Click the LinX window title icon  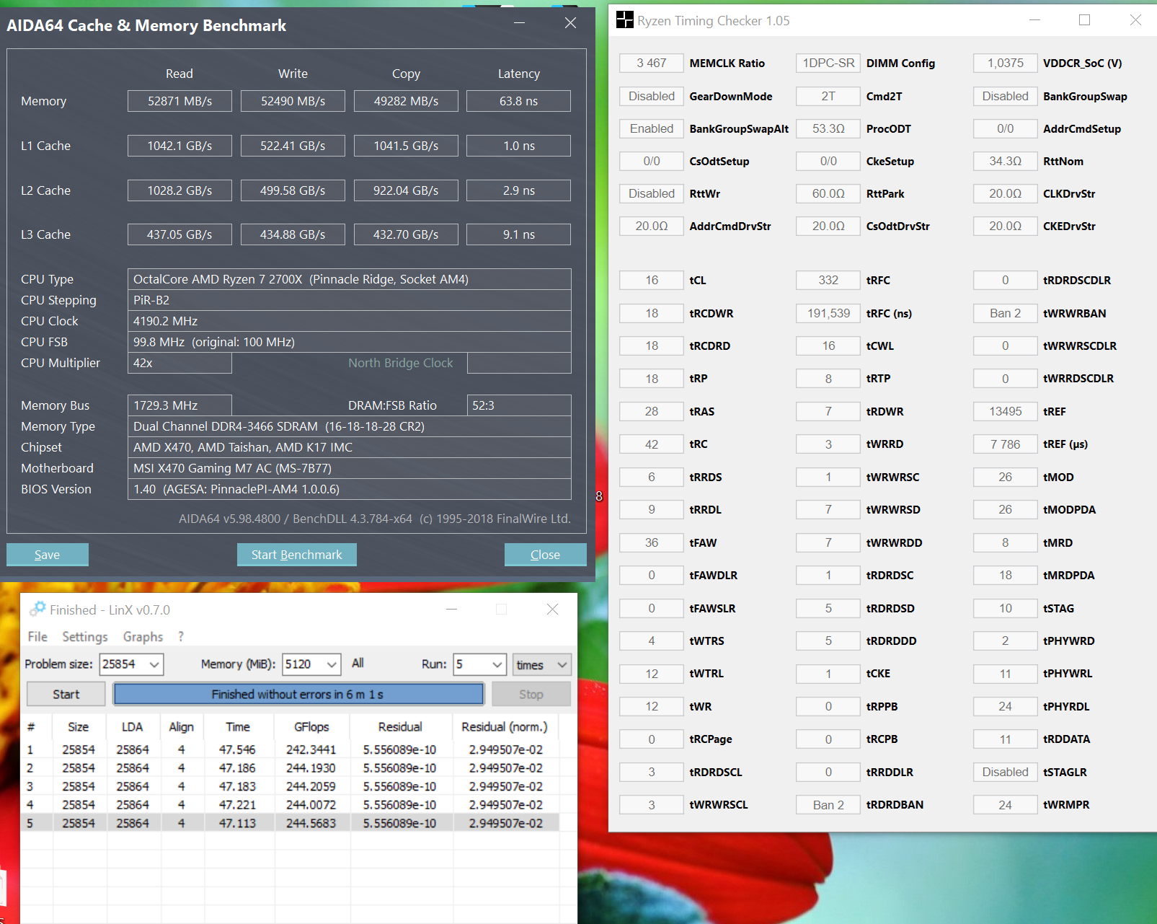(x=37, y=610)
